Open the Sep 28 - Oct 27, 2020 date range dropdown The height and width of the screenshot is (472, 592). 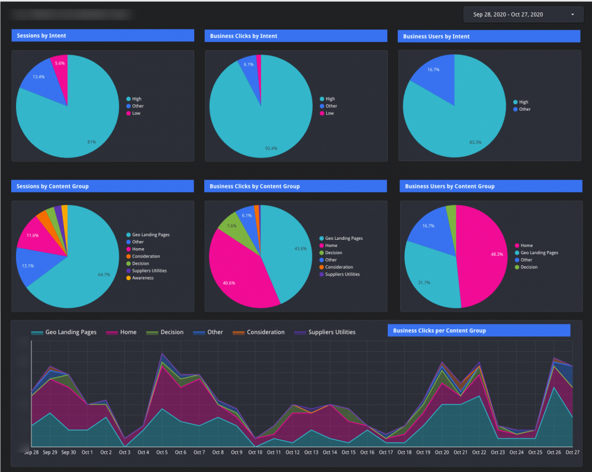coord(523,14)
